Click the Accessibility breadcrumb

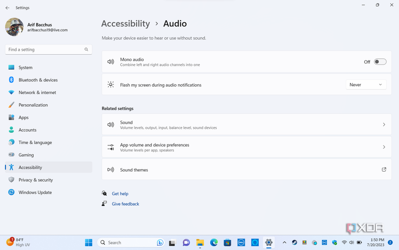(126, 24)
